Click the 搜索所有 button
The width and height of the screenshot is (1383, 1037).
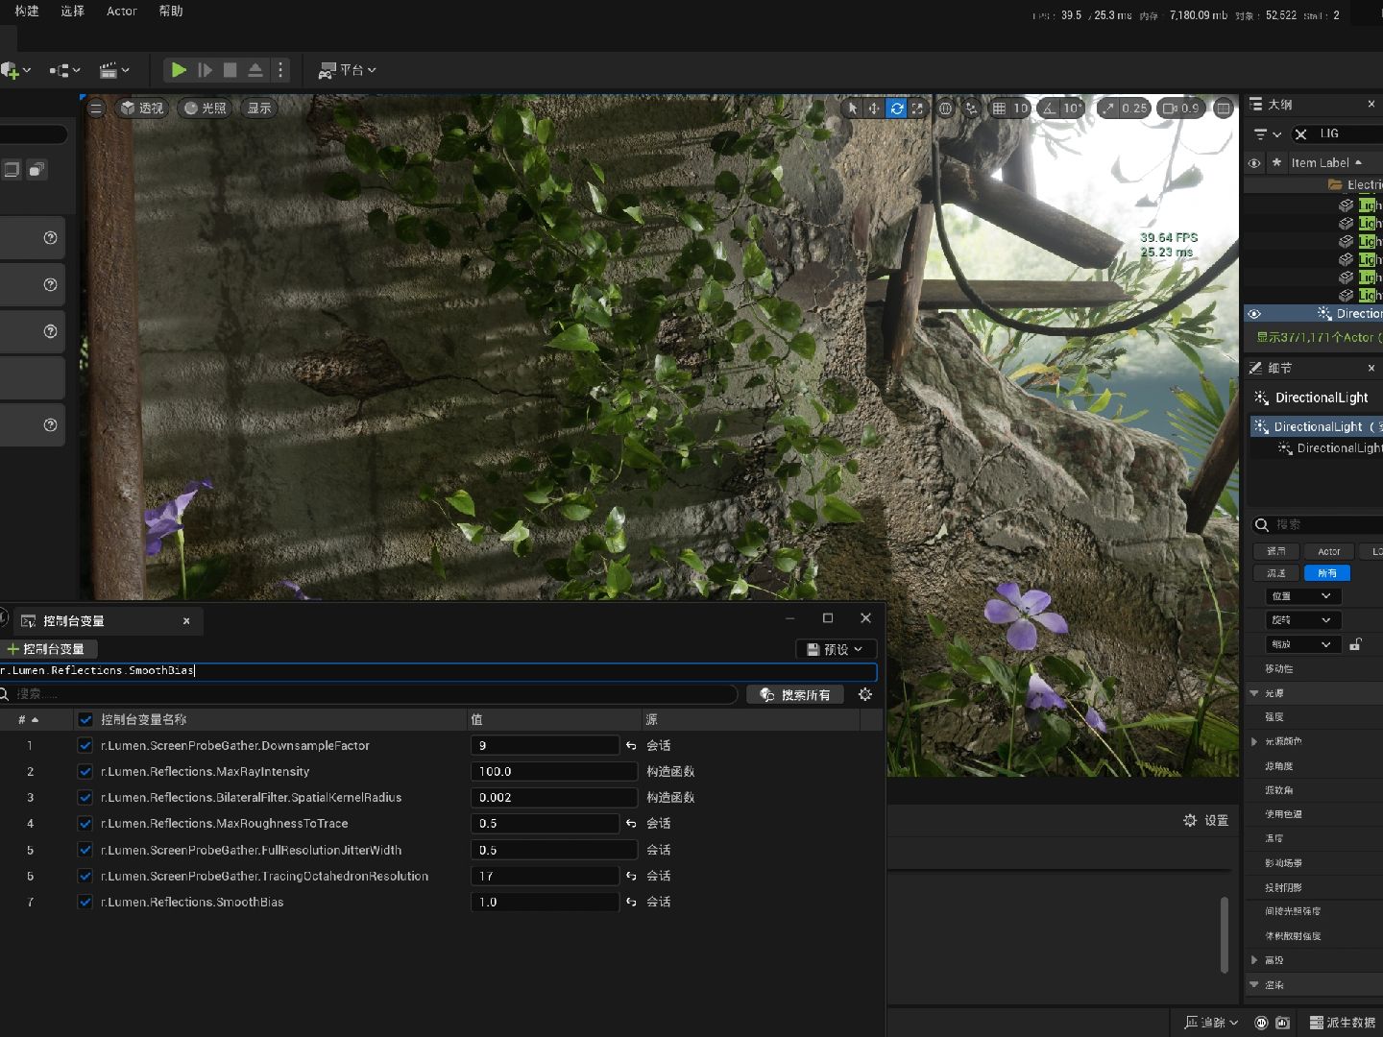coord(794,695)
